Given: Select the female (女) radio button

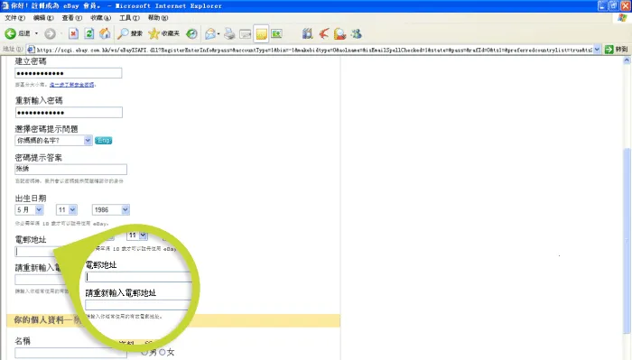Looking at the screenshot, I should click(163, 353).
